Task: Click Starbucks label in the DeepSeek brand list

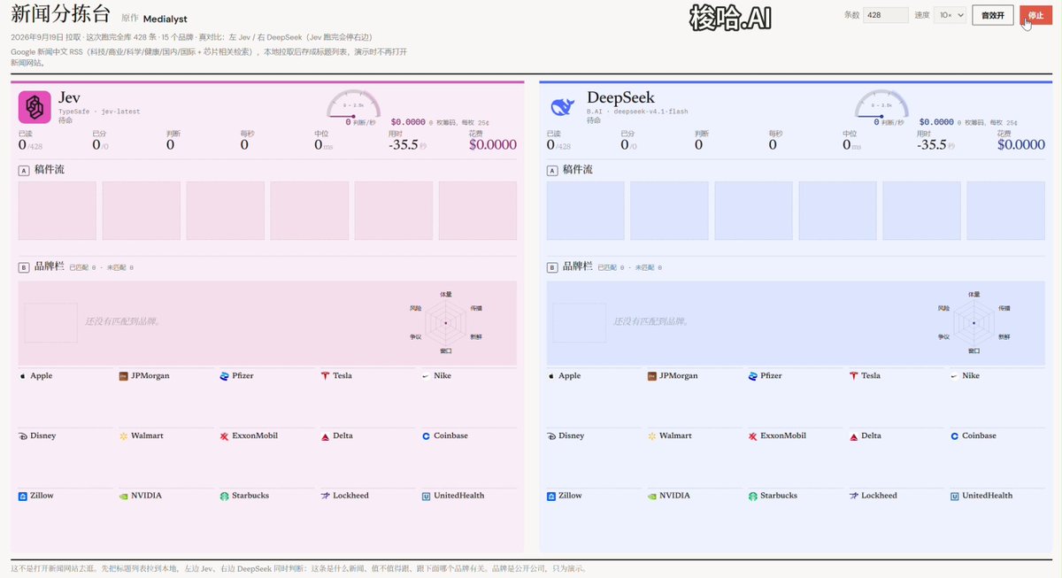Action: click(x=779, y=497)
